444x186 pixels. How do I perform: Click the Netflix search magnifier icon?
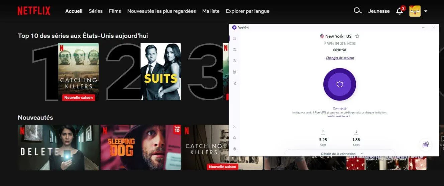coord(358,11)
